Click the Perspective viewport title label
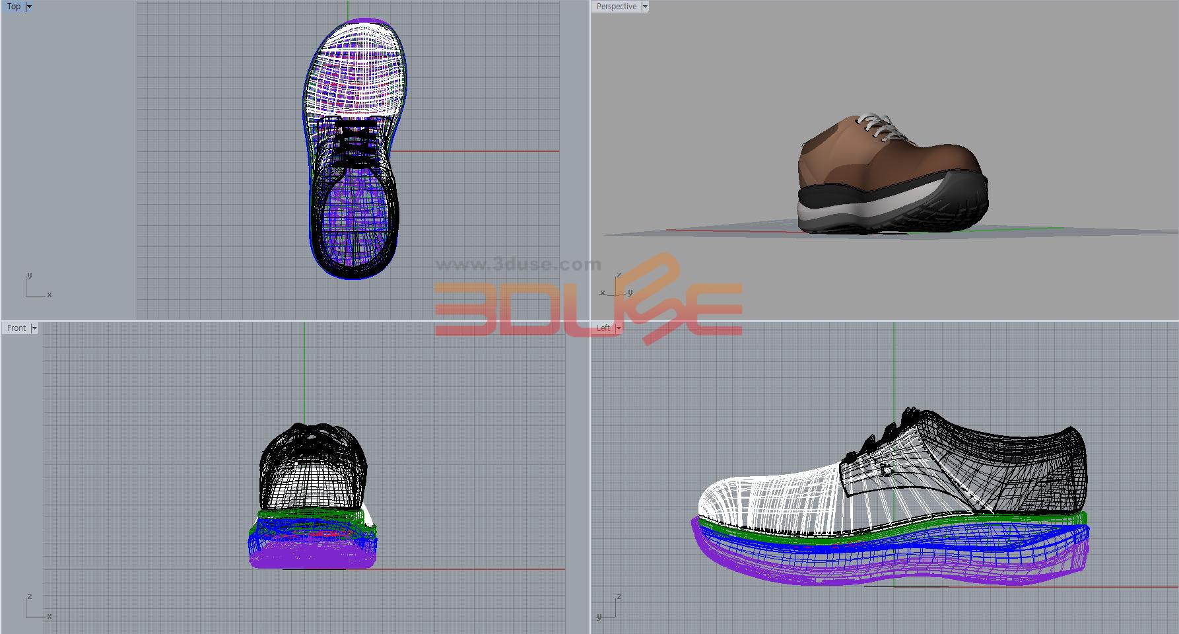This screenshot has width=1179, height=634. (616, 7)
